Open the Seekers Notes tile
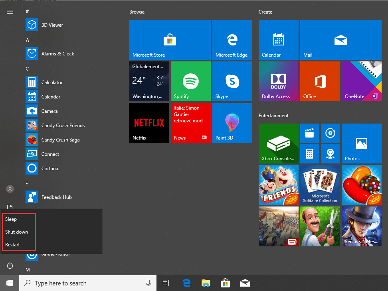The image size is (388, 291). [362, 226]
